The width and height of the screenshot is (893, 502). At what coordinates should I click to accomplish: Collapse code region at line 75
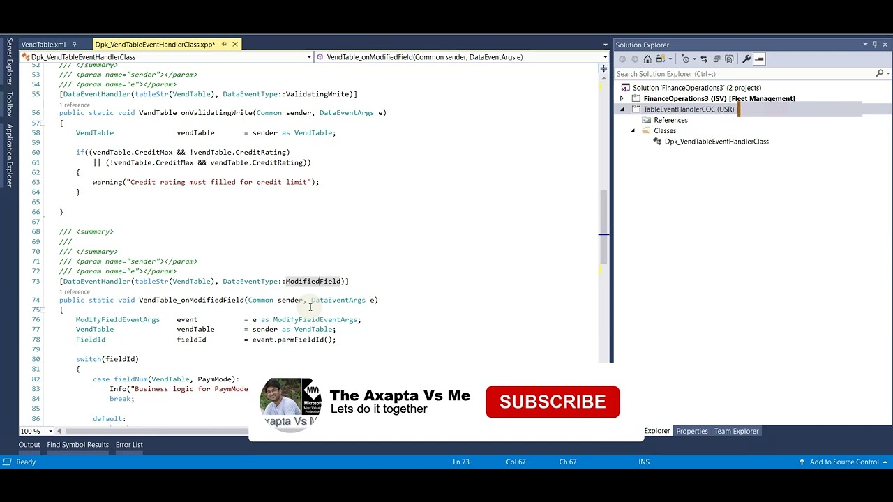[44, 310]
